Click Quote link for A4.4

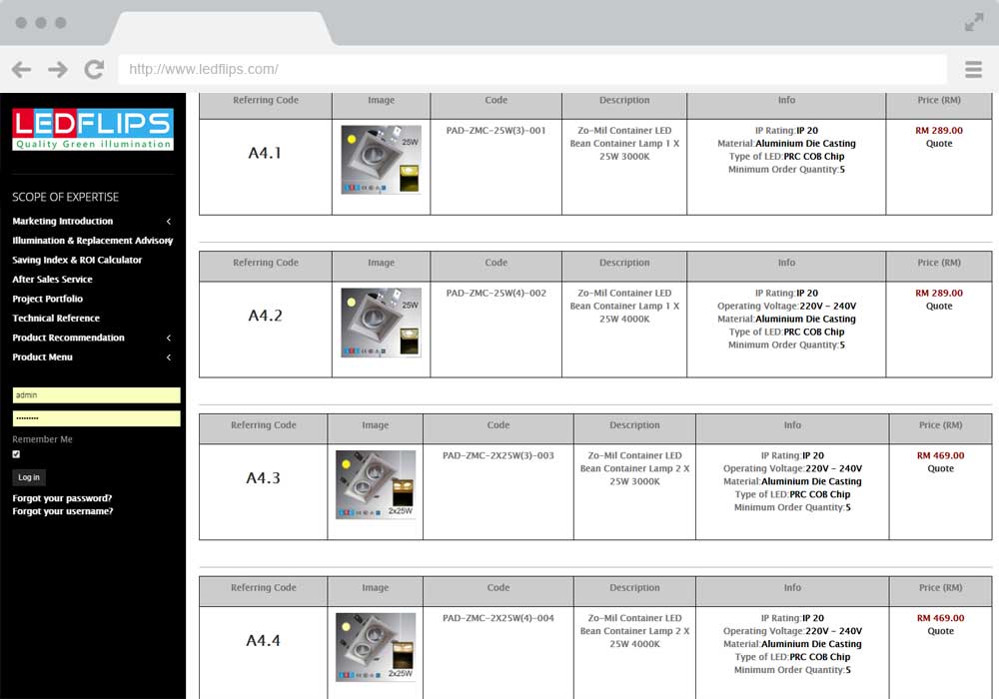pos(940,631)
